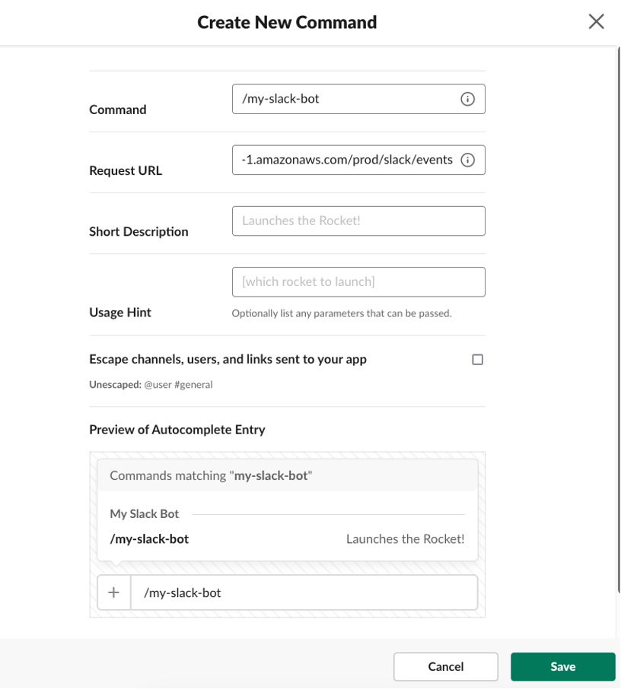Click 'Optionally list any parameters' help text
Screen dimensions: 621x689
coord(342,313)
